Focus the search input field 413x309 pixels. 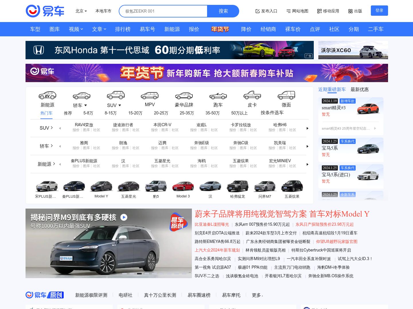tap(163, 11)
